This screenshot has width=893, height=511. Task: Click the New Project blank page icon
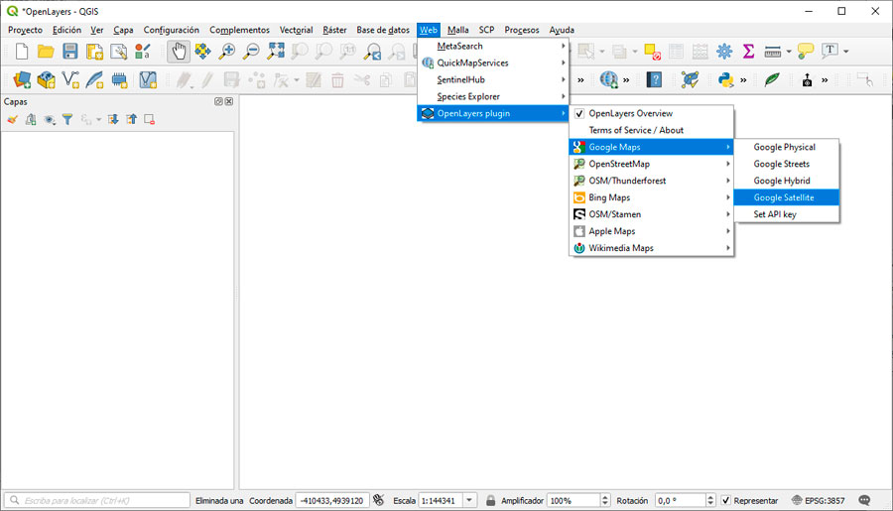(x=22, y=52)
